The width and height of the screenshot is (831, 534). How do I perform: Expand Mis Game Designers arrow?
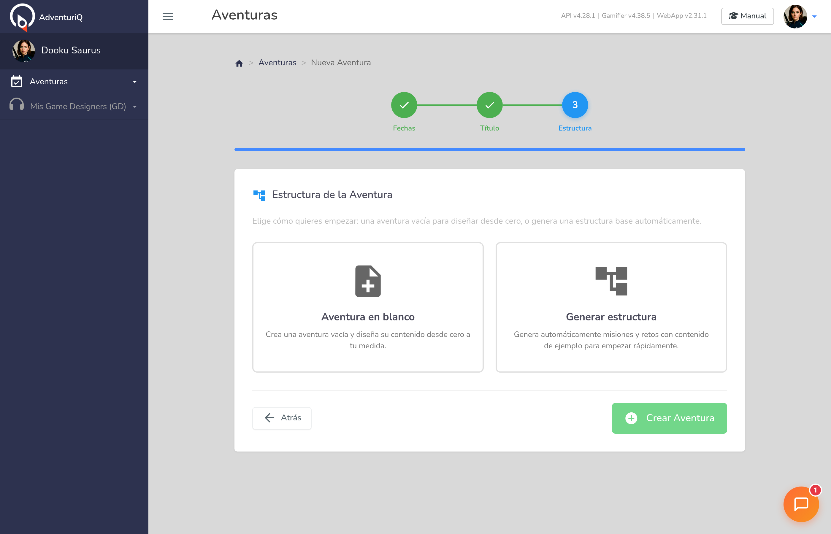[x=134, y=107]
